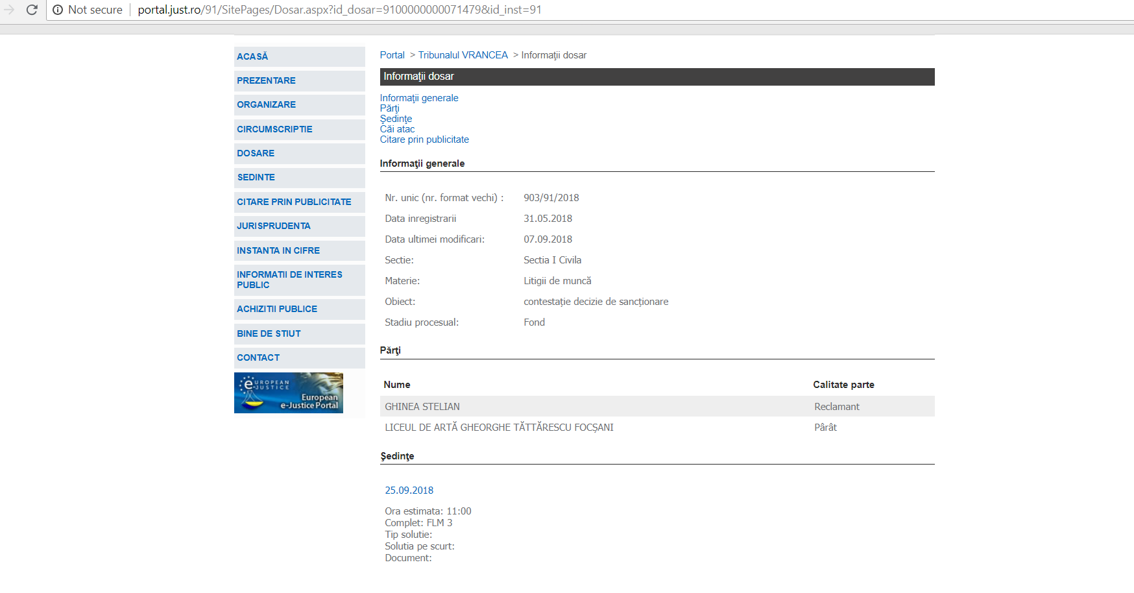This screenshot has width=1134, height=593.
Task: Open the ACASĂ menu item
Action: pyautogui.click(x=252, y=56)
